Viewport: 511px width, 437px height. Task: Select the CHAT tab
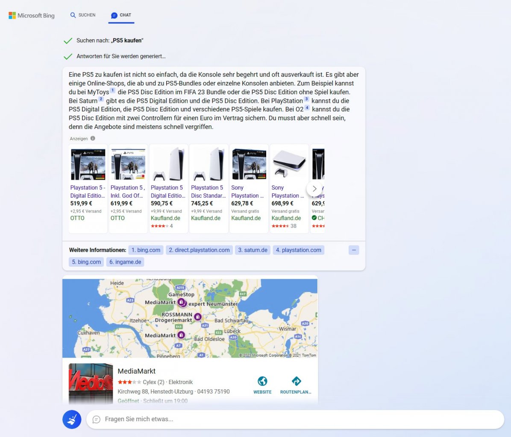point(121,15)
